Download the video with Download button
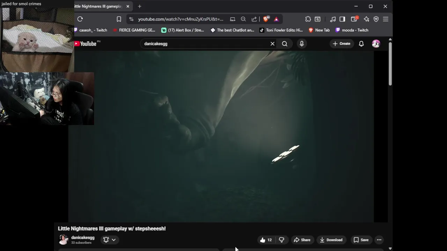This screenshot has height=251, width=447. click(331, 240)
